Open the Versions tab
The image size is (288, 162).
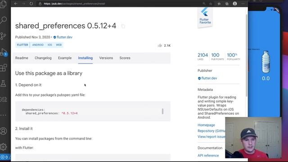[106, 58]
